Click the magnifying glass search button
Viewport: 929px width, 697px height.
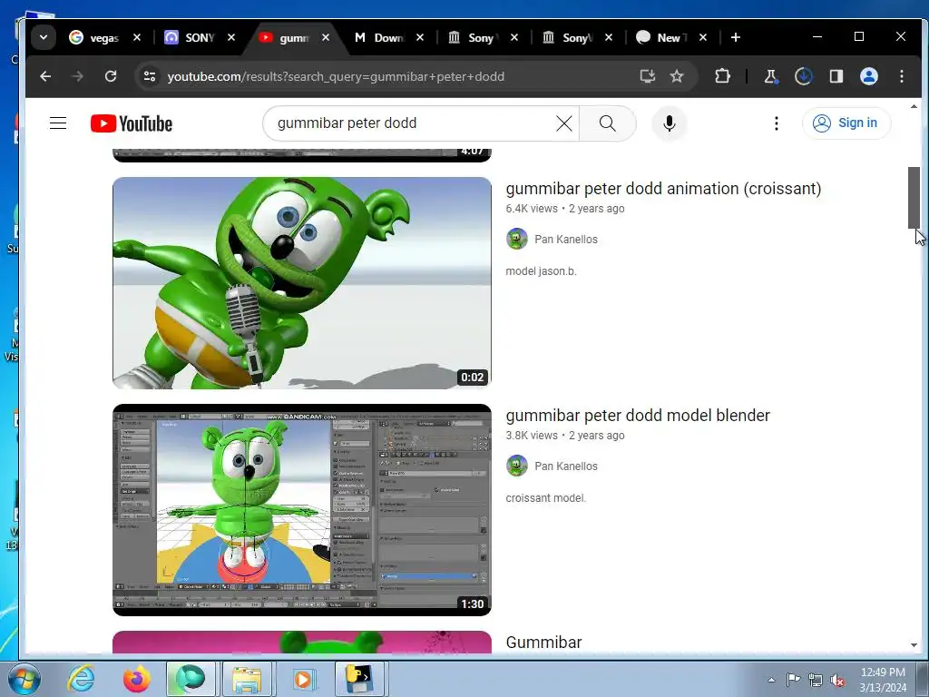click(607, 123)
